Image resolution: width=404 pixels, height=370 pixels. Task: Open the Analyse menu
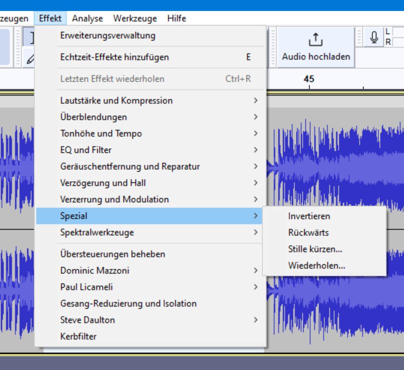click(x=87, y=18)
